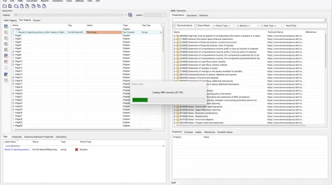Image resolution: width=332 pixels, height=185 pixels.
Task: Click the save disk toolbar icon
Action: 10,6
